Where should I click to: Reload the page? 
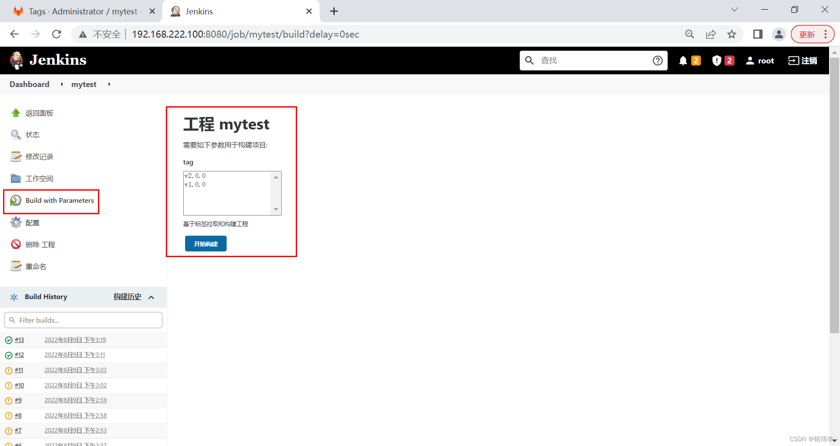pyautogui.click(x=56, y=34)
